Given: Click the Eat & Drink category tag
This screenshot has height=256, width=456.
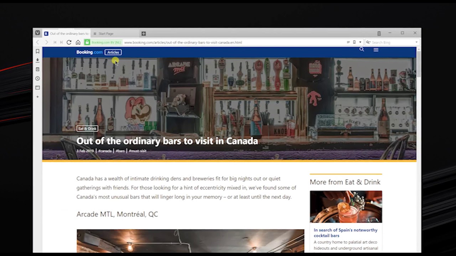Looking at the screenshot, I should pos(87,128).
